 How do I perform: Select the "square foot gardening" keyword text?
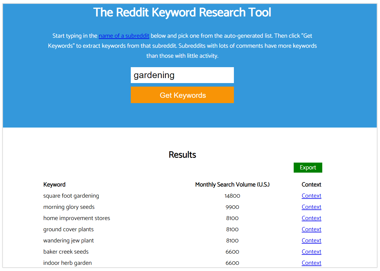tap(71, 196)
